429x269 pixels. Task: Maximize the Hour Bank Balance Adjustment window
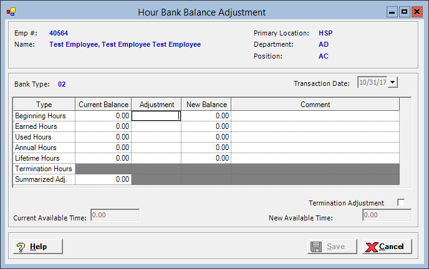pyautogui.click(x=405, y=12)
